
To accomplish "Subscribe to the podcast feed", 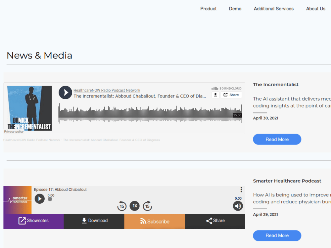I will [155, 221].
